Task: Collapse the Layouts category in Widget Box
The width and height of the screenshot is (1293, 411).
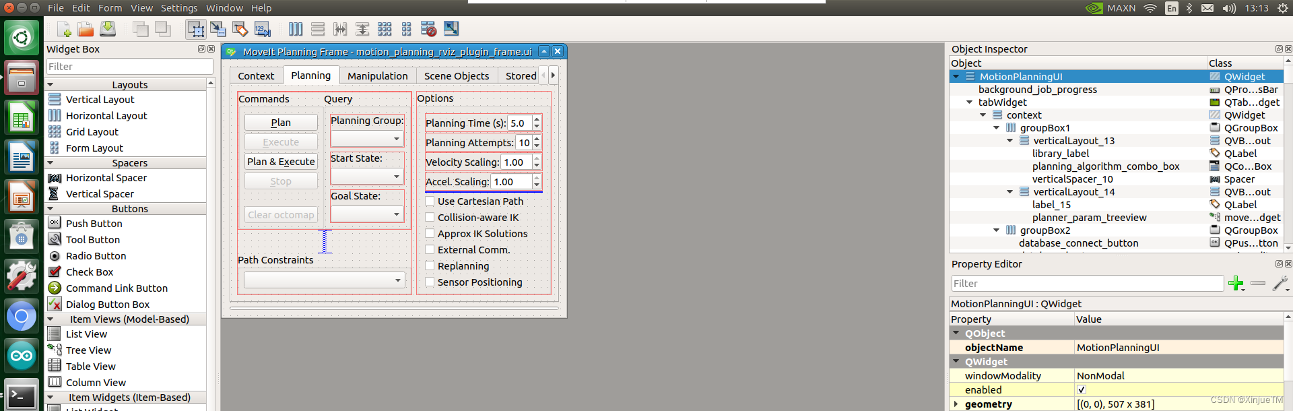Action: point(50,85)
